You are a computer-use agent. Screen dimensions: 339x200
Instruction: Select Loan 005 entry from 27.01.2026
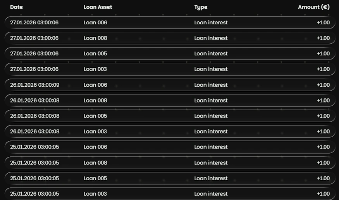click(170, 53)
